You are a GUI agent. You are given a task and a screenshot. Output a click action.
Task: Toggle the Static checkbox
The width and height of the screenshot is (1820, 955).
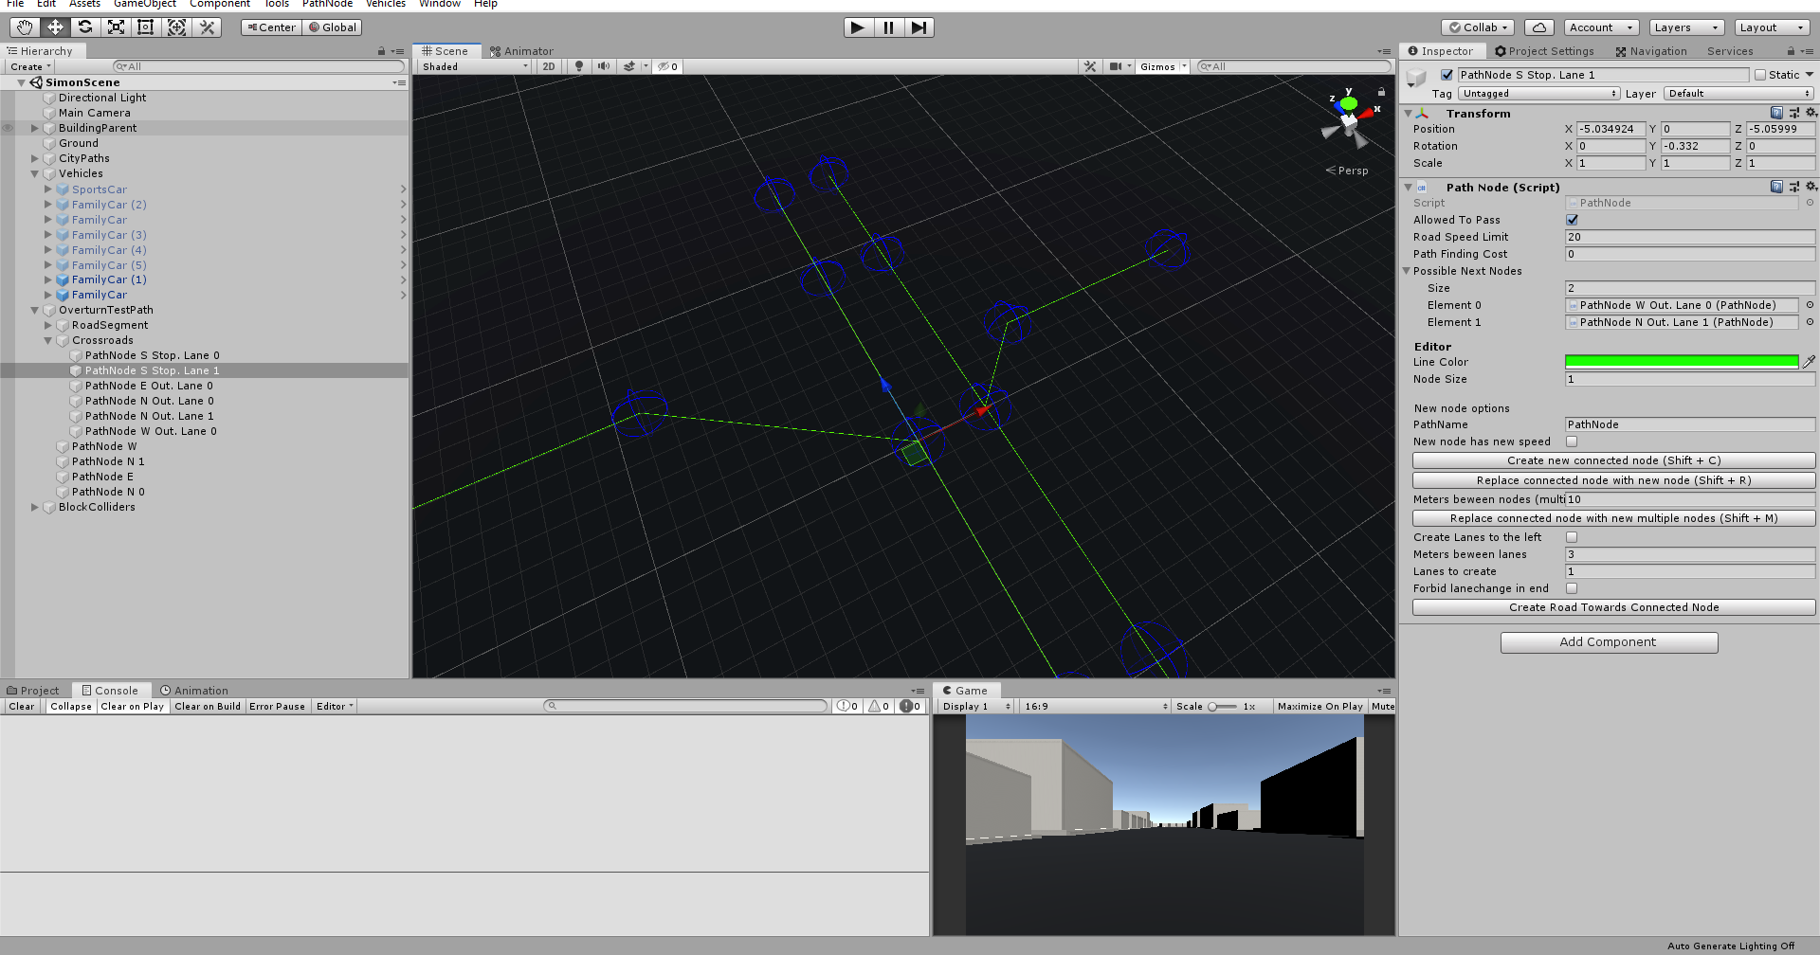1760,75
